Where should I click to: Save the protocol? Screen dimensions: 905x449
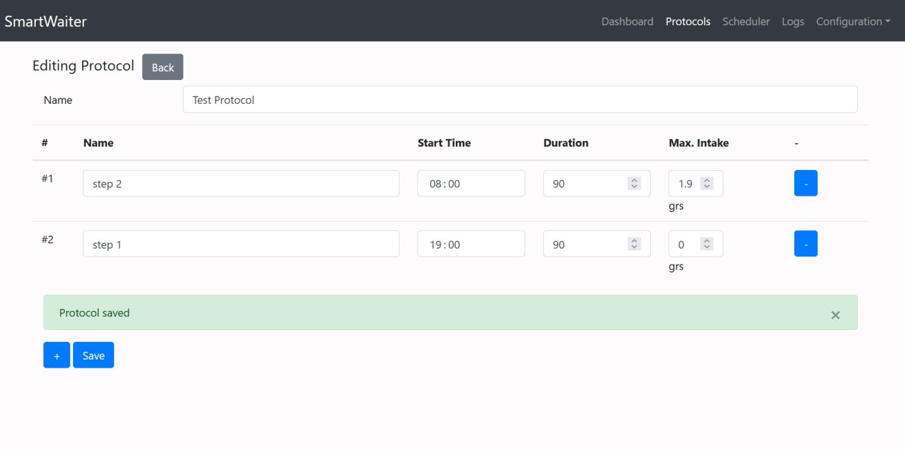[x=93, y=355]
